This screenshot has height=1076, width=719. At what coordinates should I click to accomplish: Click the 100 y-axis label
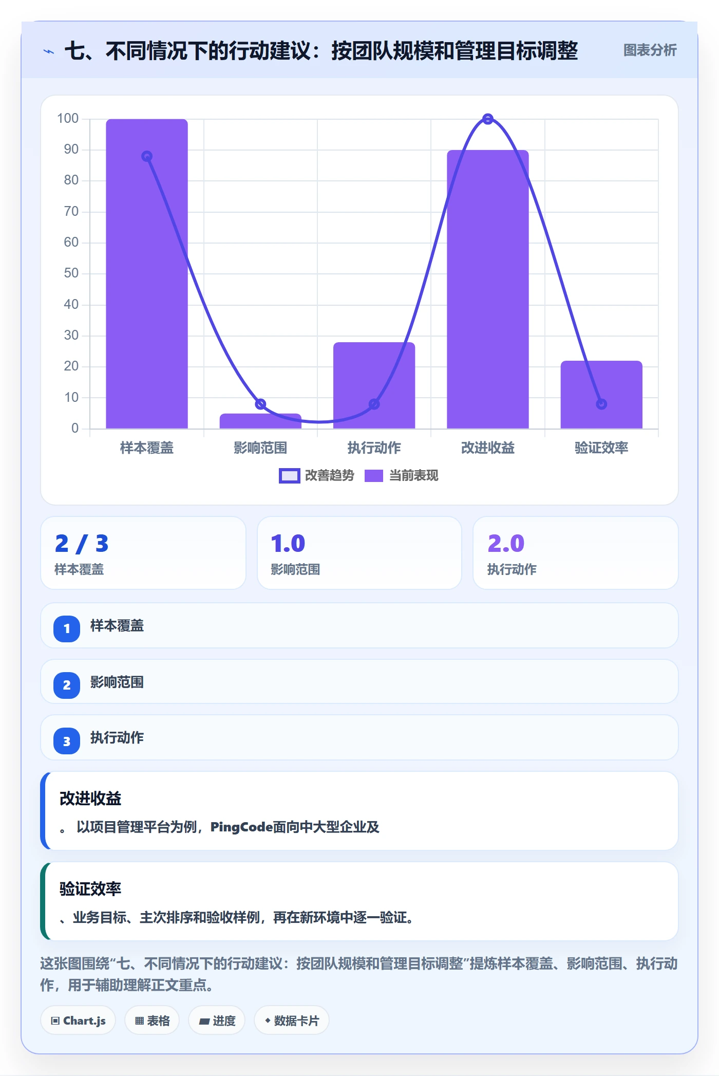tap(68, 119)
